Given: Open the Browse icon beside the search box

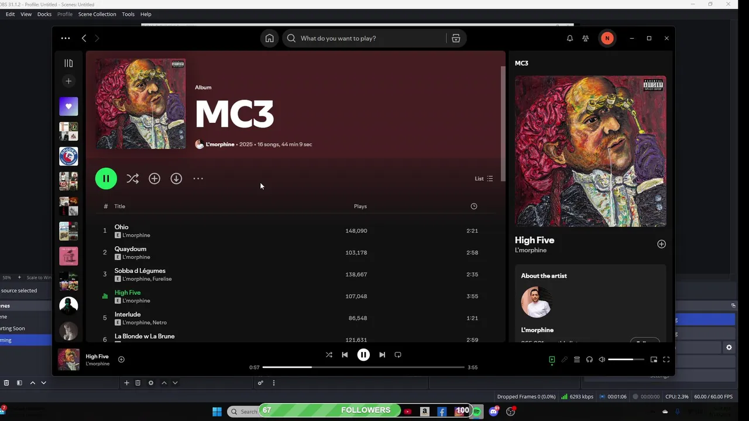Looking at the screenshot, I should (456, 38).
